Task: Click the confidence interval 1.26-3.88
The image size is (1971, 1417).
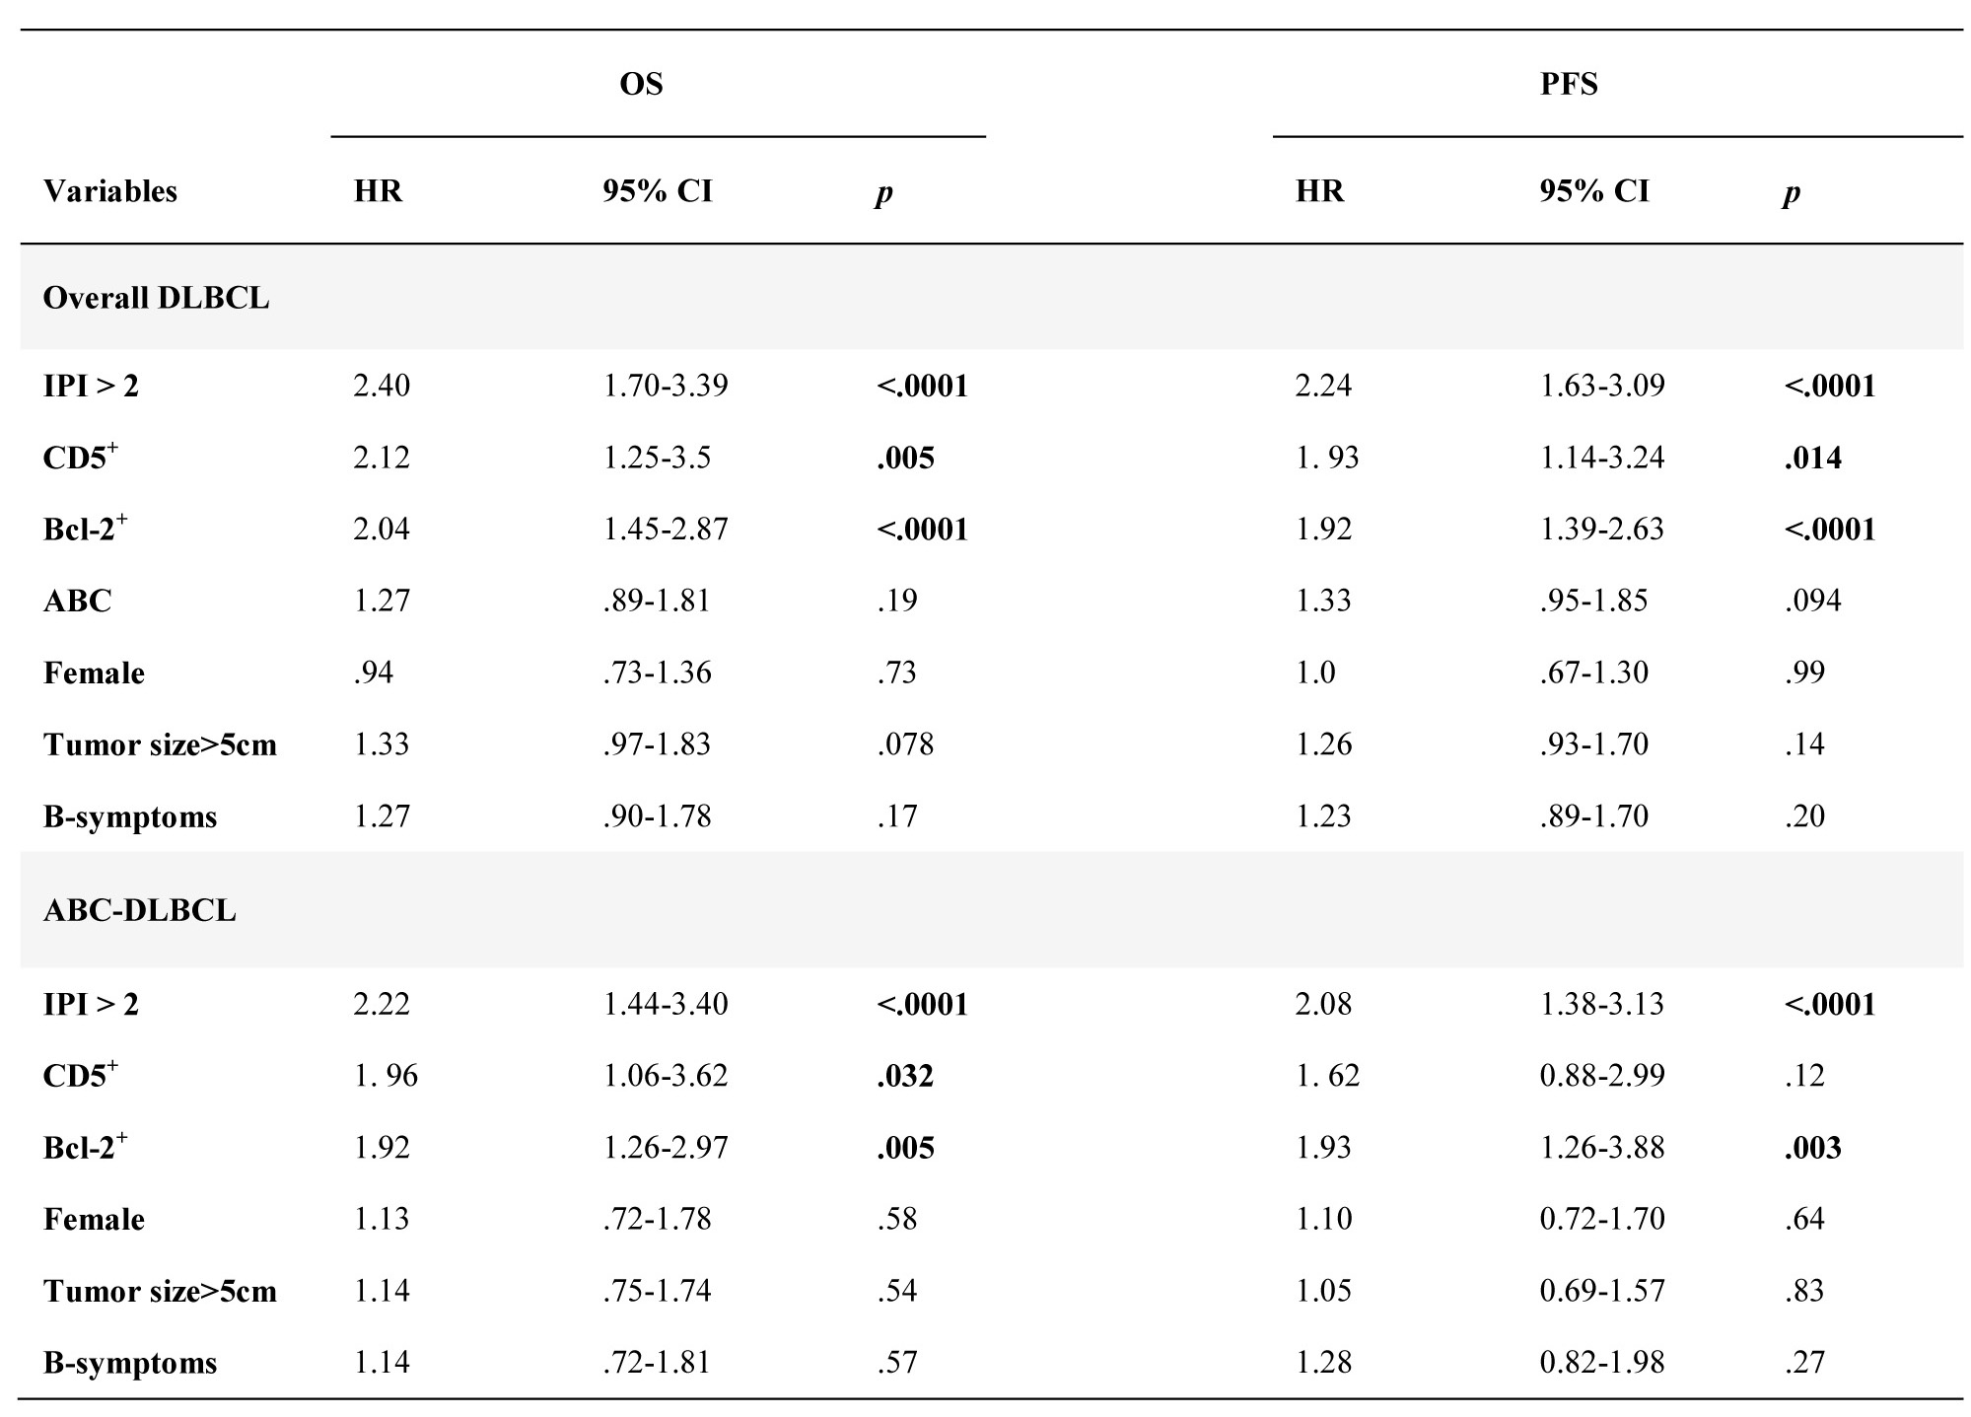Action: (x=1602, y=1148)
